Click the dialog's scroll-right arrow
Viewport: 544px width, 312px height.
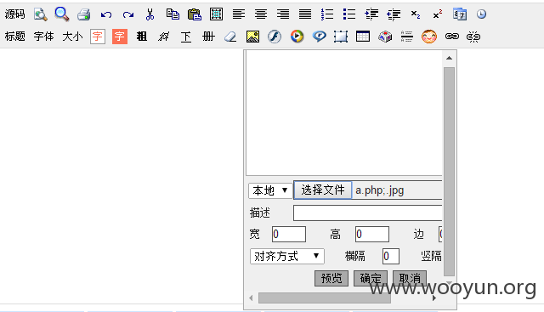pyautogui.click(x=434, y=298)
